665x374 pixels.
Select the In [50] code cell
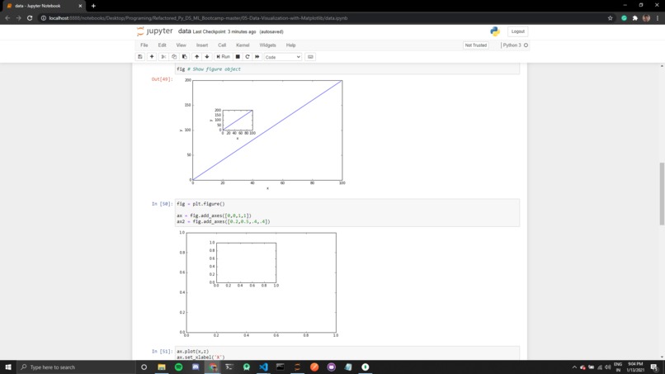pos(347,213)
